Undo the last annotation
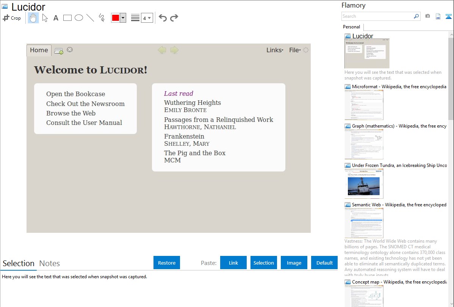This screenshot has height=307, width=454. pos(163,18)
